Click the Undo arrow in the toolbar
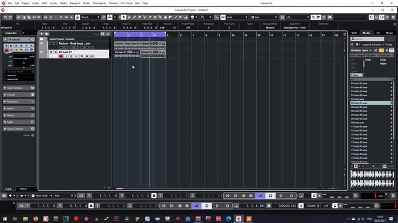This screenshot has width=398, height=223. (x=5, y=17)
